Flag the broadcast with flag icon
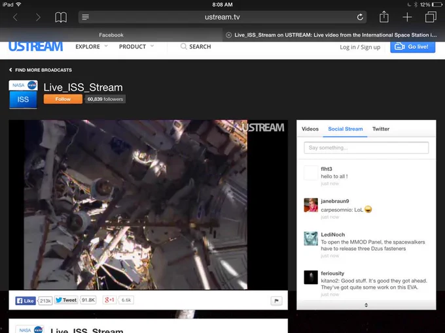Viewport: 445px width, 333px height. point(276,300)
